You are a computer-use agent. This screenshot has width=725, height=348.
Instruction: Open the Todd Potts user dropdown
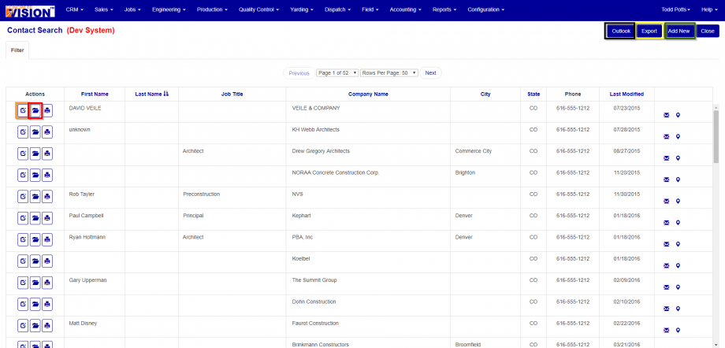pos(675,9)
